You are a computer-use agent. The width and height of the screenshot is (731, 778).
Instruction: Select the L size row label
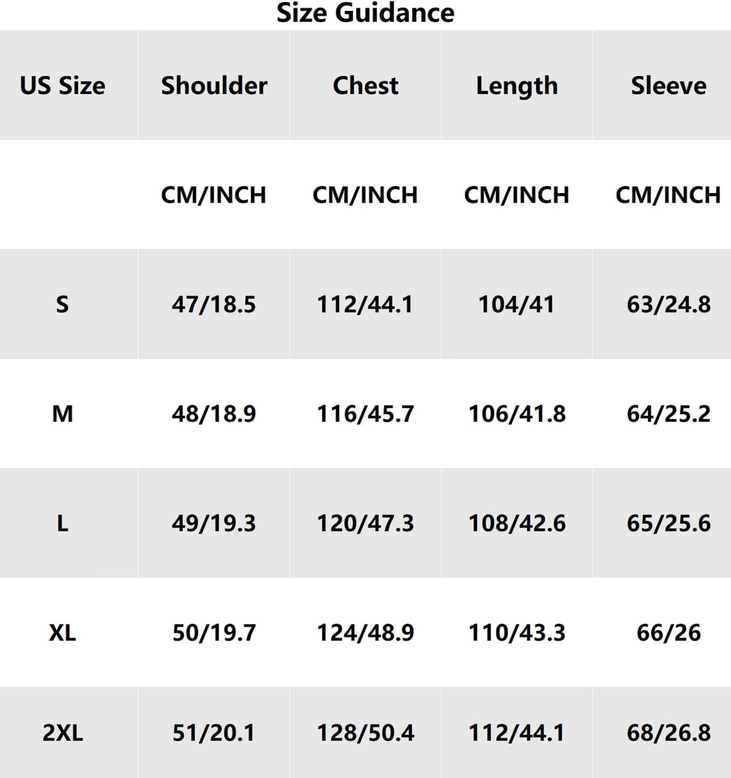click(x=62, y=523)
